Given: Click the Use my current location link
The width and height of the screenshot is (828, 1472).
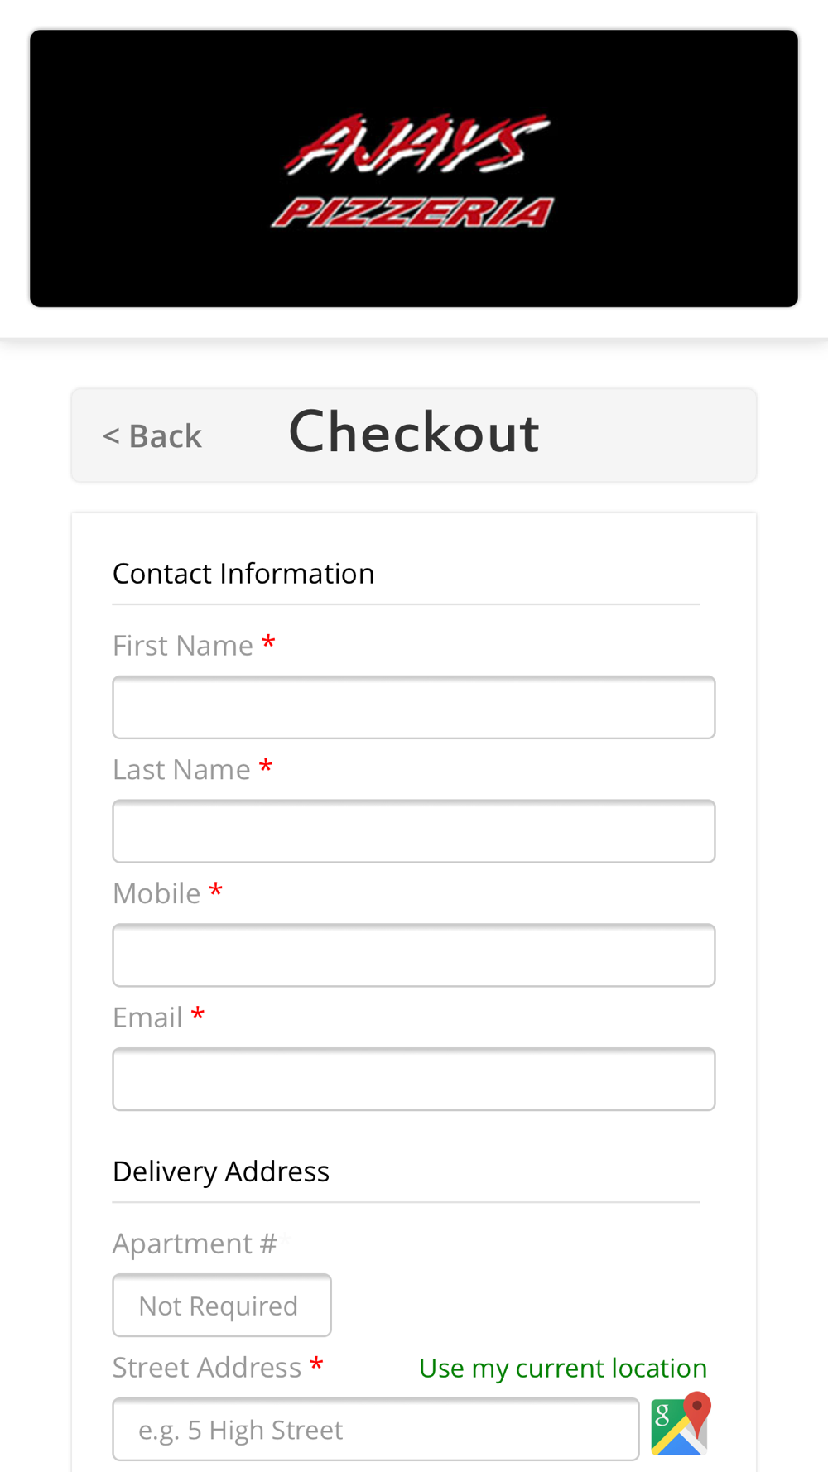Looking at the screenshot, I should click(x=562, y=1368).
